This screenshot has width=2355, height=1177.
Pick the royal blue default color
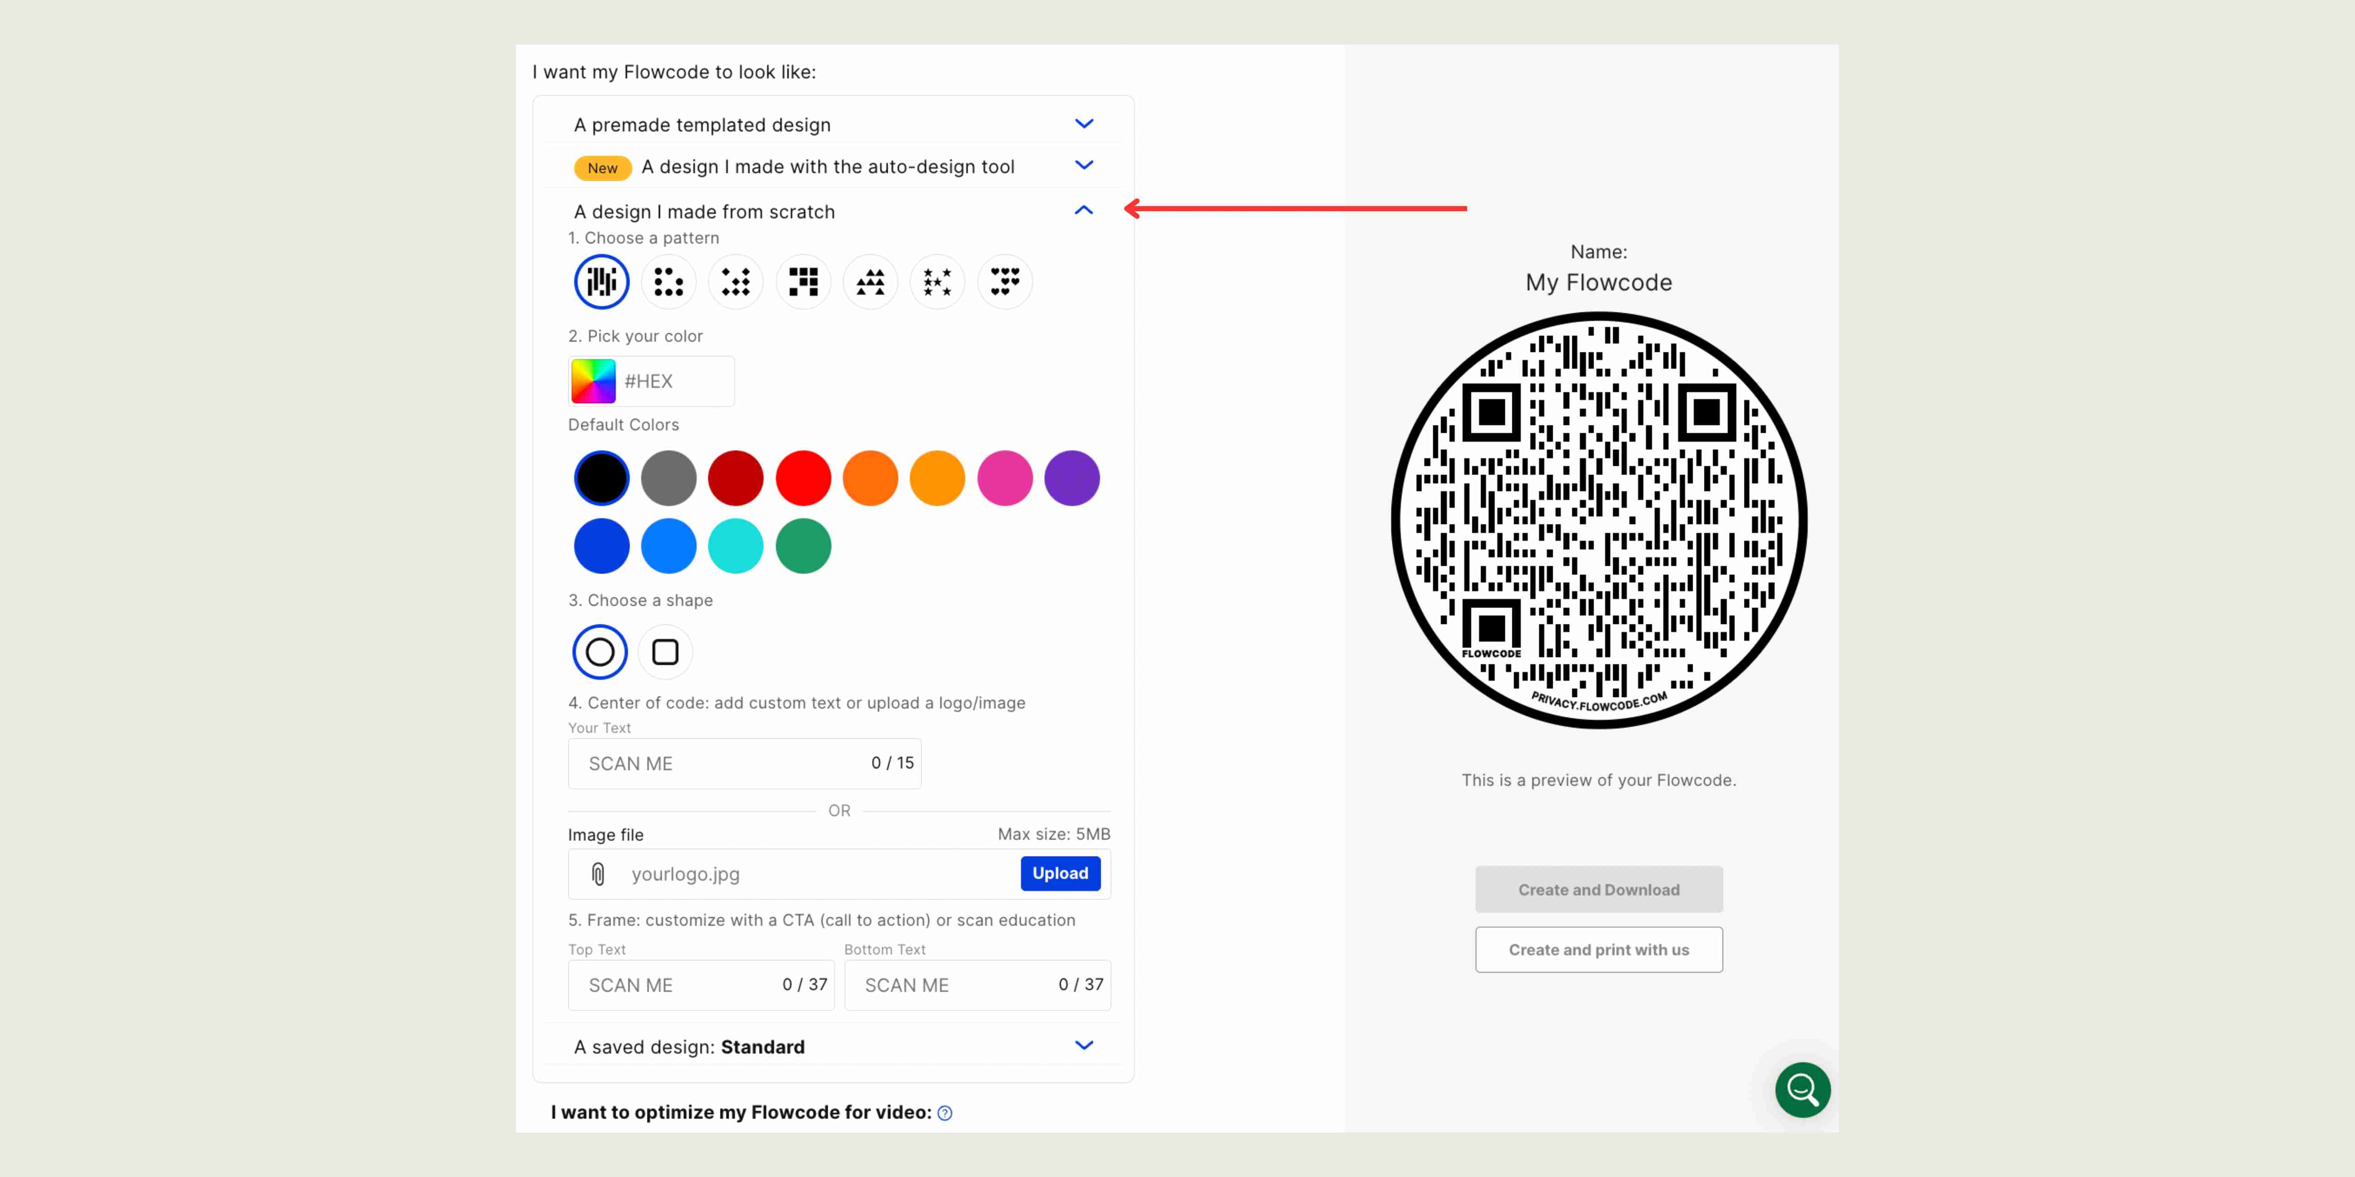point(601,545)
